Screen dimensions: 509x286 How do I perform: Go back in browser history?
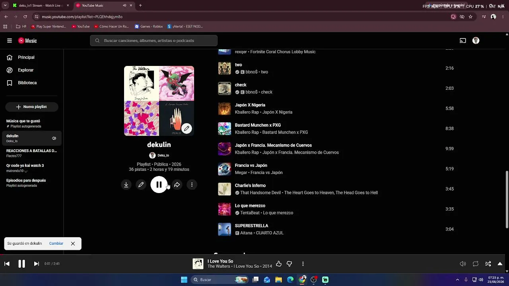tap(6, 17)
